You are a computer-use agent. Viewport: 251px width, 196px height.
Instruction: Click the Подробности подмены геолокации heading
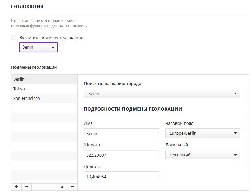coord(133,109)
